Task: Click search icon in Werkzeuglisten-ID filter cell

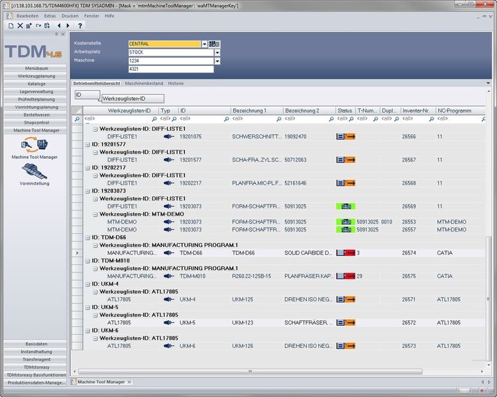Action: point(154,119)
